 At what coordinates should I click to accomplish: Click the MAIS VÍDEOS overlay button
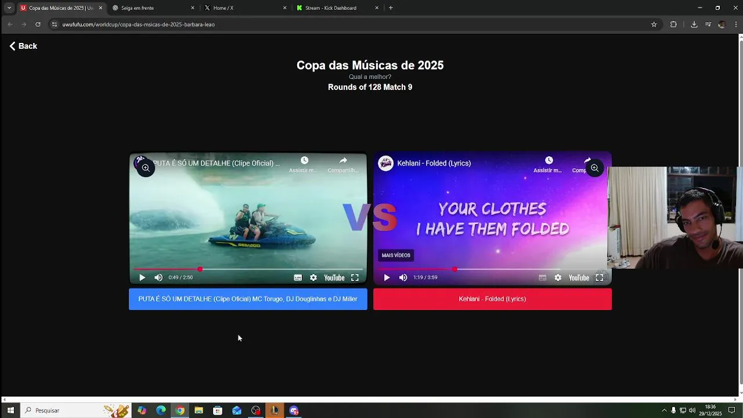(396, 255)
